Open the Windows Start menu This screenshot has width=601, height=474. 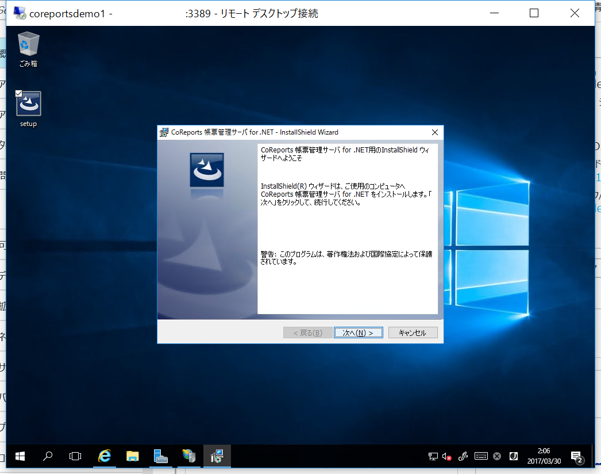[20, 456]
